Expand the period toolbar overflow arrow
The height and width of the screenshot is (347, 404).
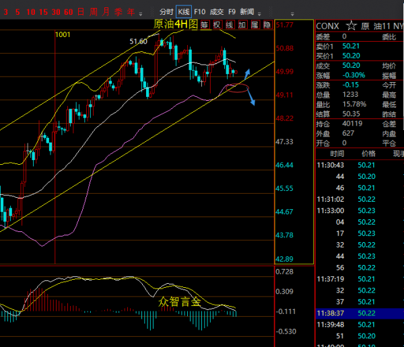pos(141,14)
